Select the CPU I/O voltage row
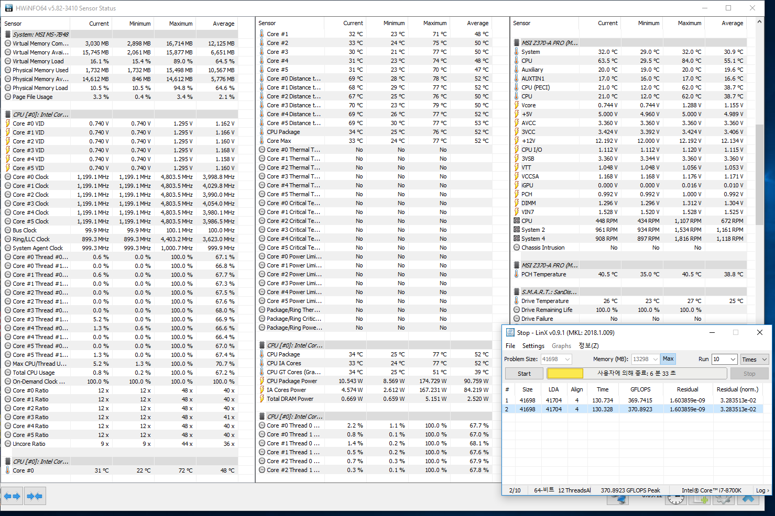Viewport: 775px width, 516px height. (629, 150)
